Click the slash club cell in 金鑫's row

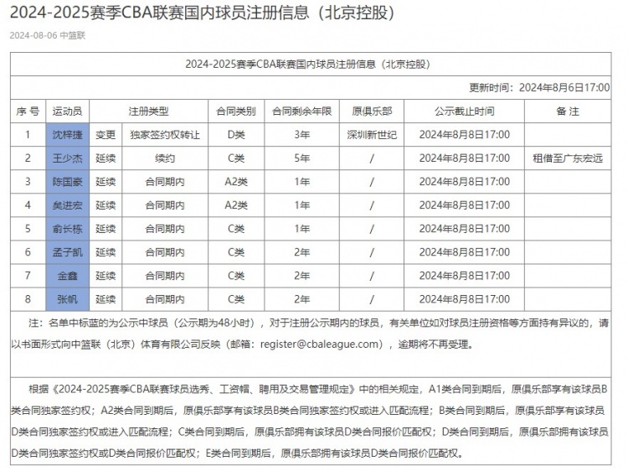pyautogui.click(x=372, y=276)
